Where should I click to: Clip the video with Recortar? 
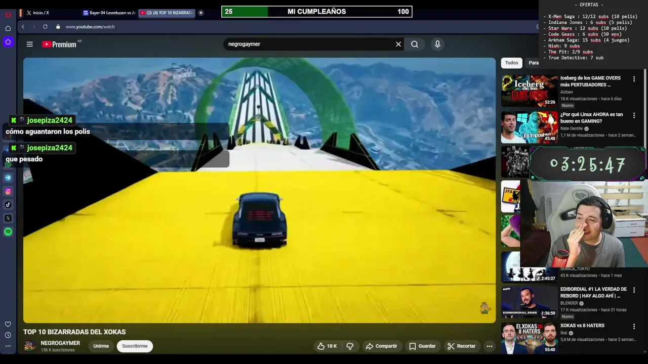pyautogui.click(x=461, y=346)
